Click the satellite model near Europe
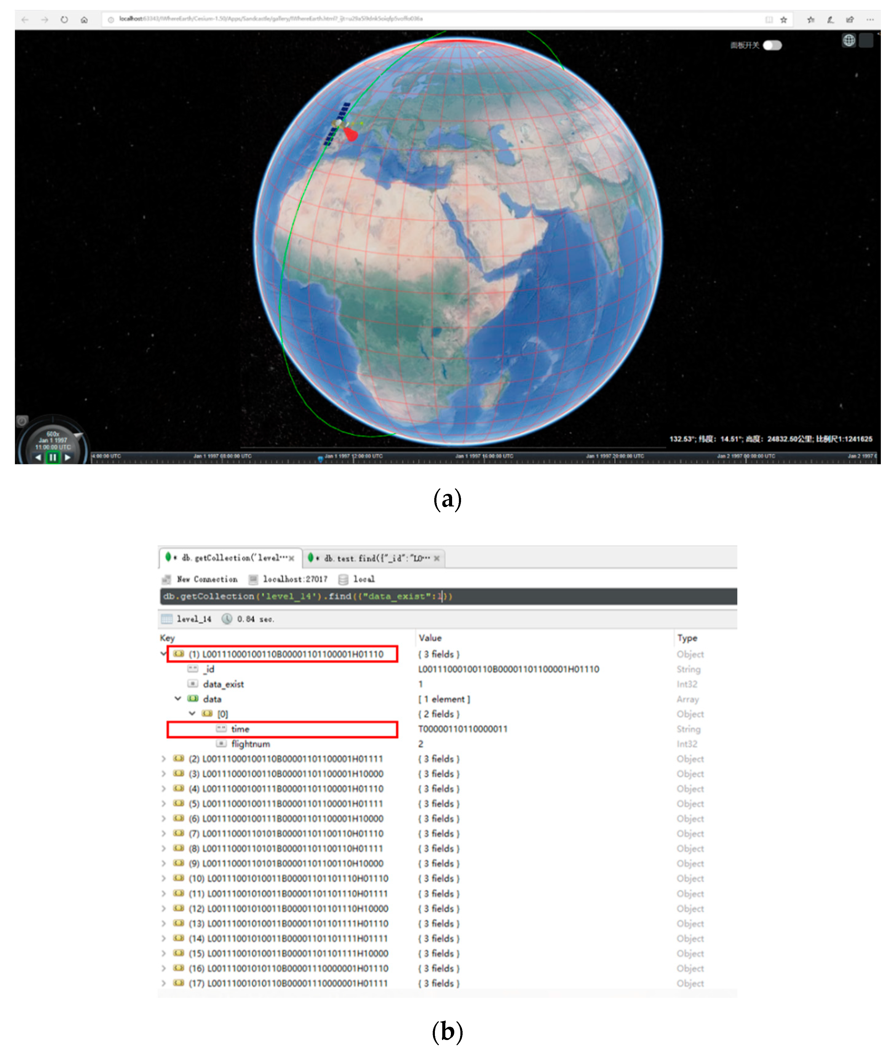The image size is (895, 1052). (x=339, y=123)
